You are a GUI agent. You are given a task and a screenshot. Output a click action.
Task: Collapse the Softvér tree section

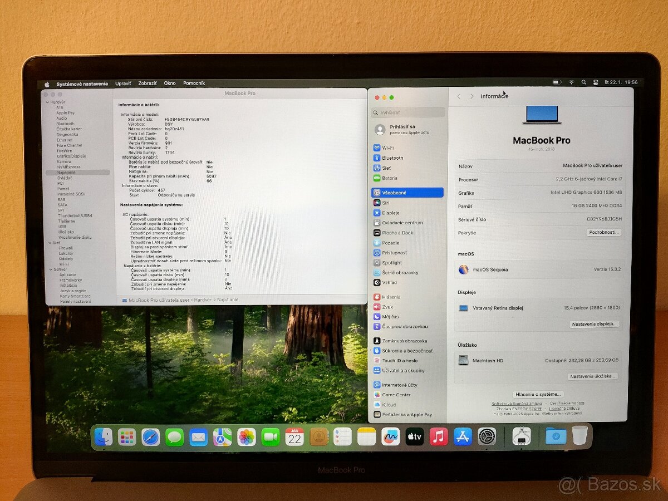tap(50, 269)
